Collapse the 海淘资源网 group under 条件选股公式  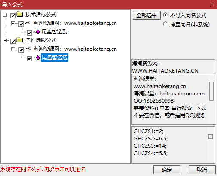[13, 49]
